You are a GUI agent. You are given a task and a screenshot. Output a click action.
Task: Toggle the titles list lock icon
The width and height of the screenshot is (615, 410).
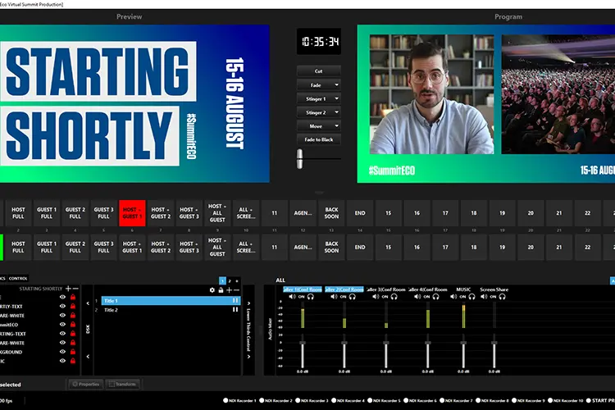pyautogui.click(x=221, y=290)
